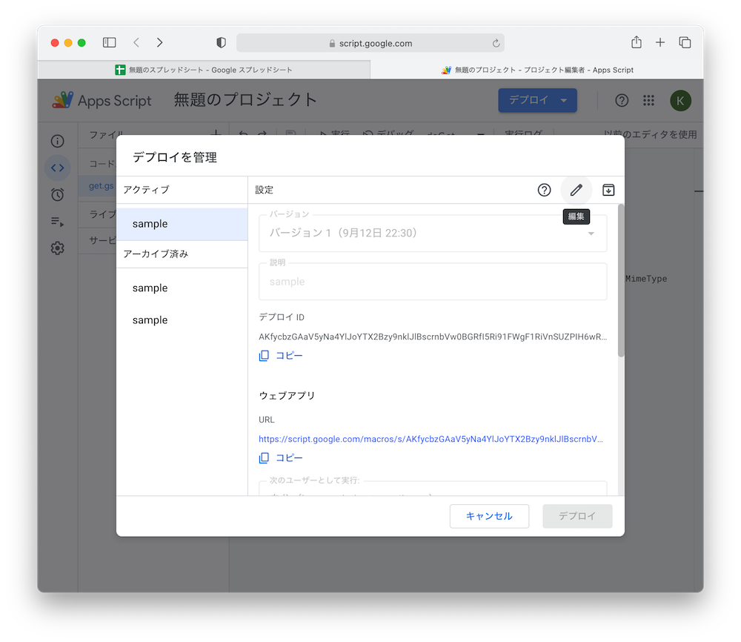Screen dimensions: 741x642
Task: Open the Executions list icon in sidebar
Action: [x=58, y=221]
